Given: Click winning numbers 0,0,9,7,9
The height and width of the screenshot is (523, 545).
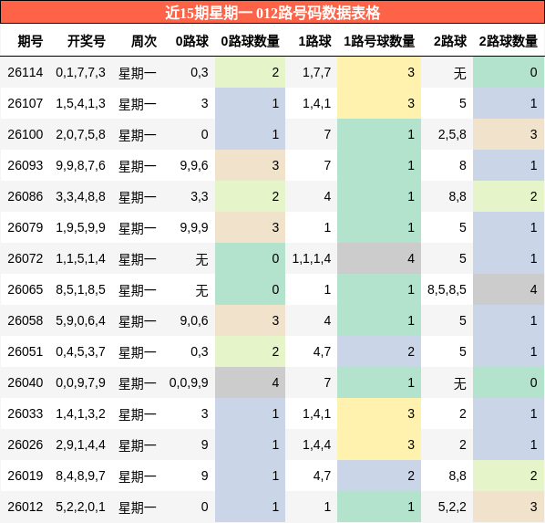Looking at the screenshot, I should coord(80,382).
